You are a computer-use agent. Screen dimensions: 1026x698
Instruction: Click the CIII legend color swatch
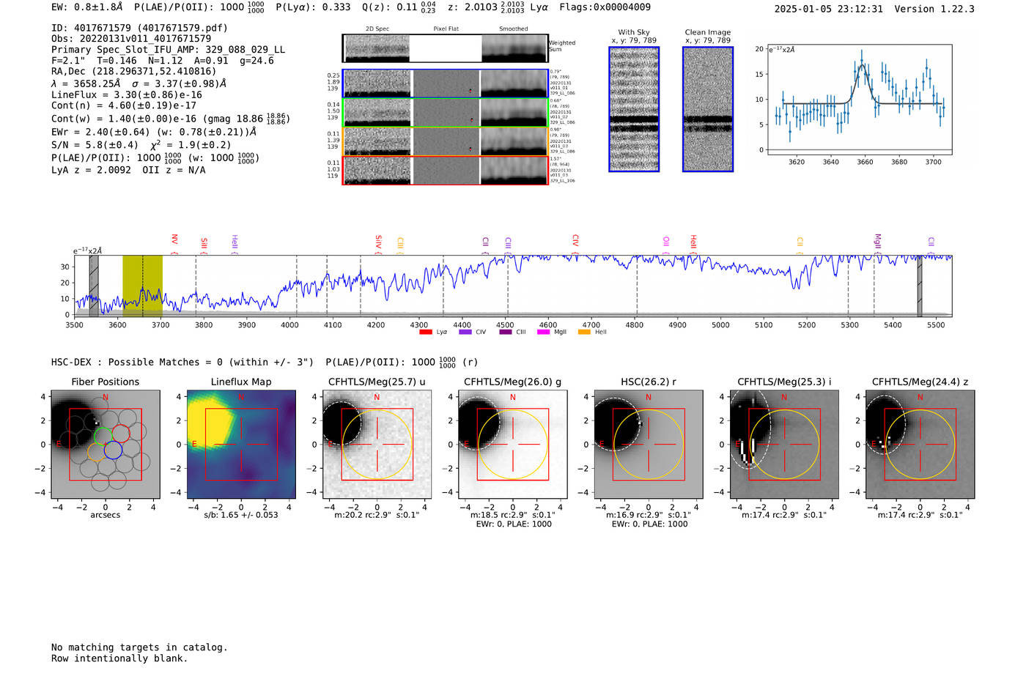pyautogui.click(x=505, y=332)
